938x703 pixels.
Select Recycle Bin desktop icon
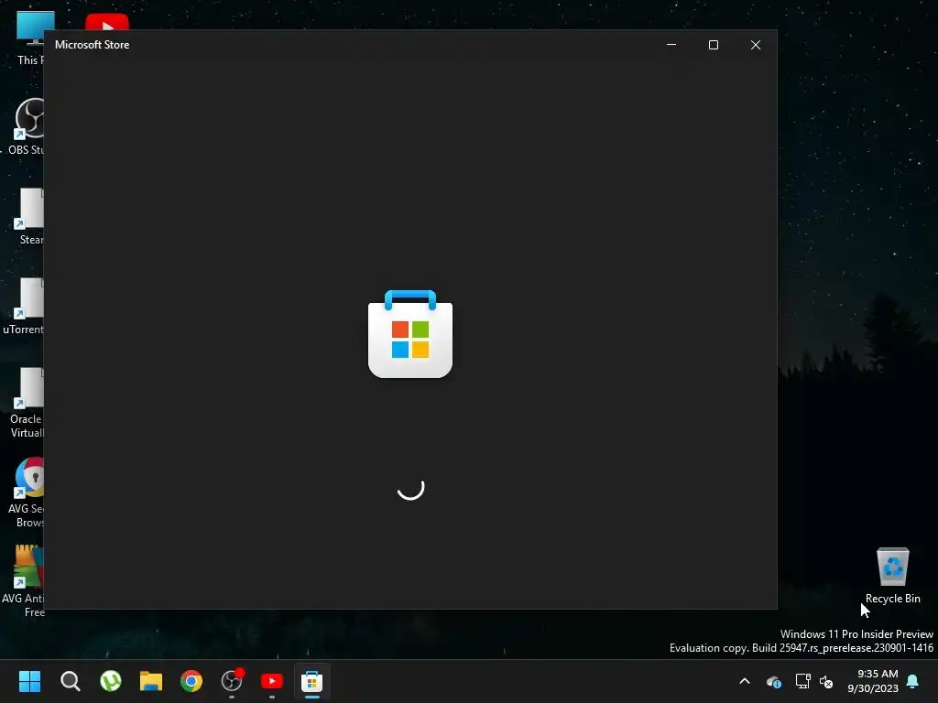[x=892, y=576]
